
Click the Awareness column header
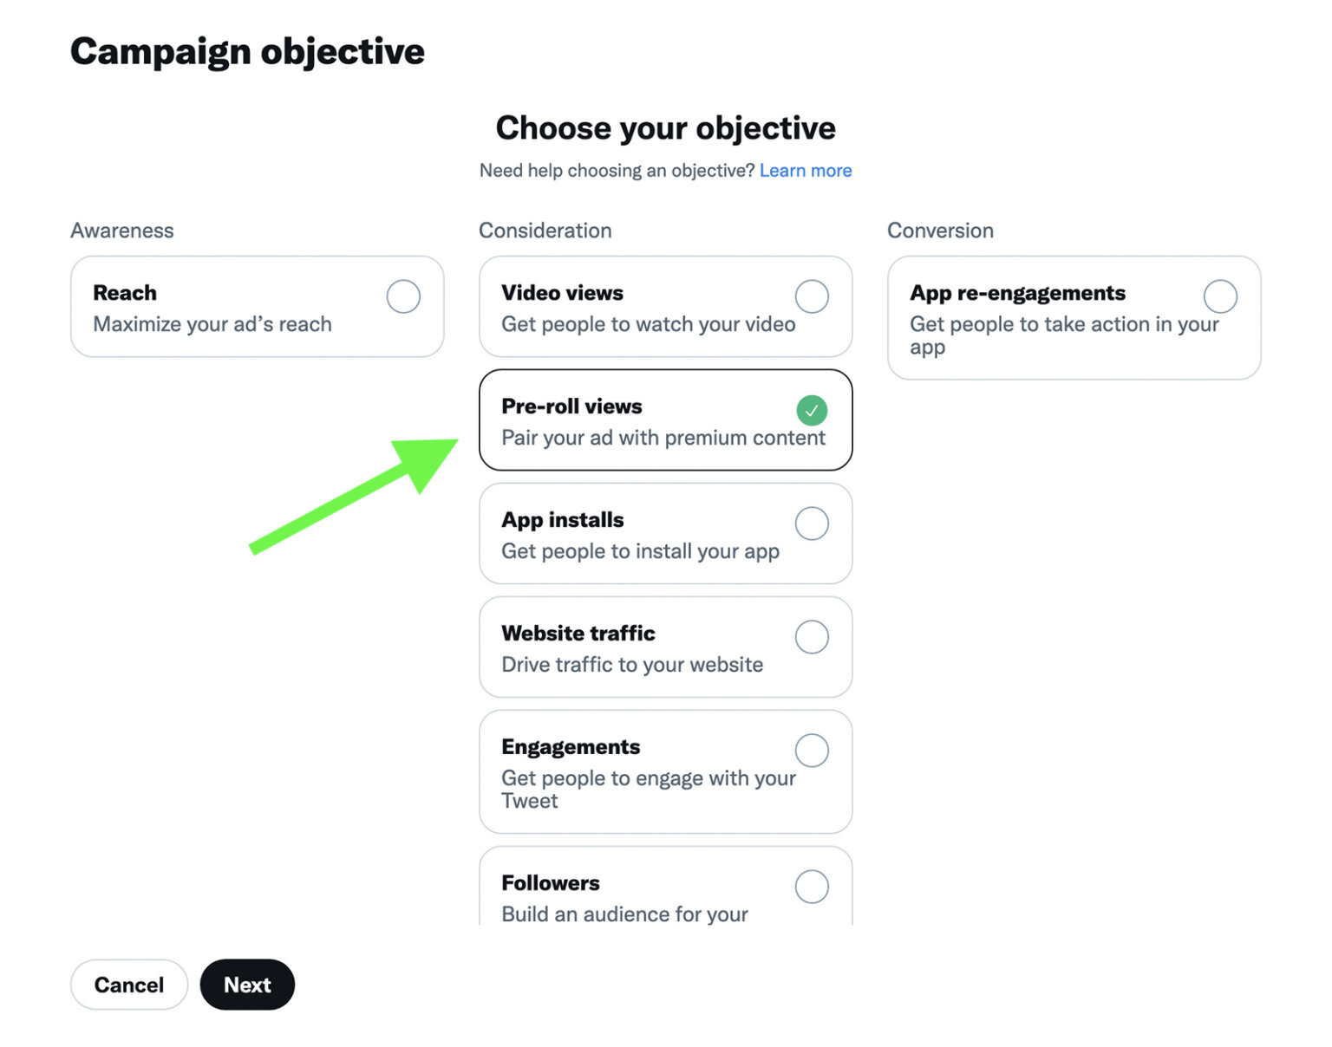coord(122,231)
